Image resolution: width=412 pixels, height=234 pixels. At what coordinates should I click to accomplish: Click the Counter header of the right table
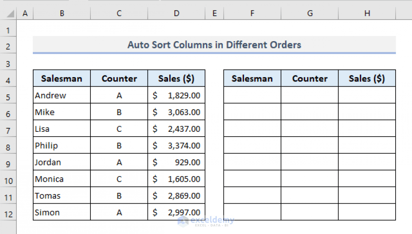pyautogui.click(x=310, y=78)
